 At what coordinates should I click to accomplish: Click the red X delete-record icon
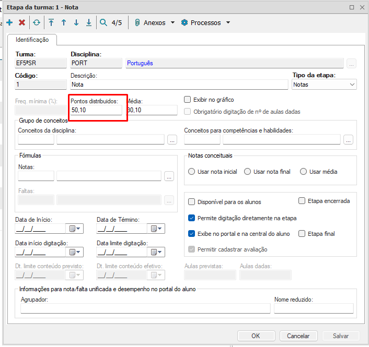[22, 22]
